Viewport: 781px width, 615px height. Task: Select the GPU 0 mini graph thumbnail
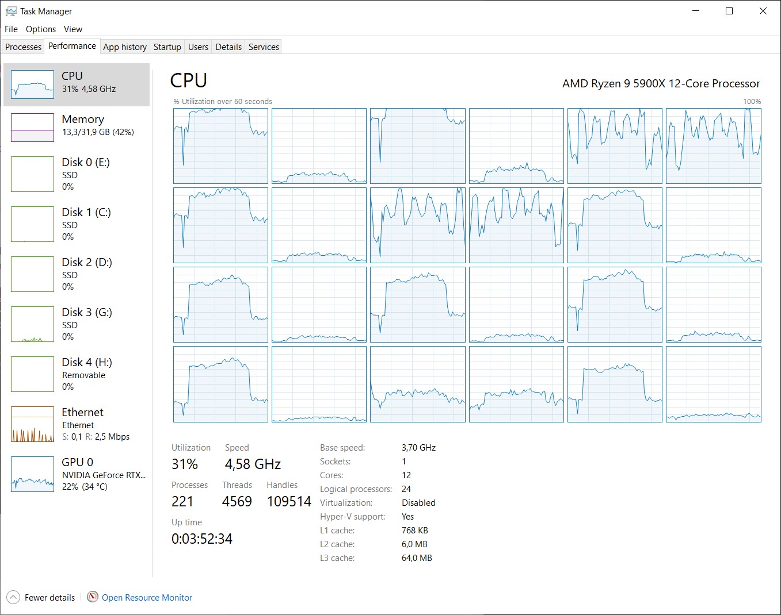tap(32, 474)
